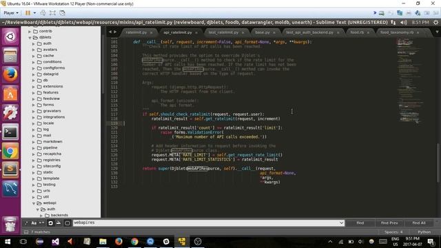
Task: Open Ubuntu network indicator in top panel
Action: (393, 22)
